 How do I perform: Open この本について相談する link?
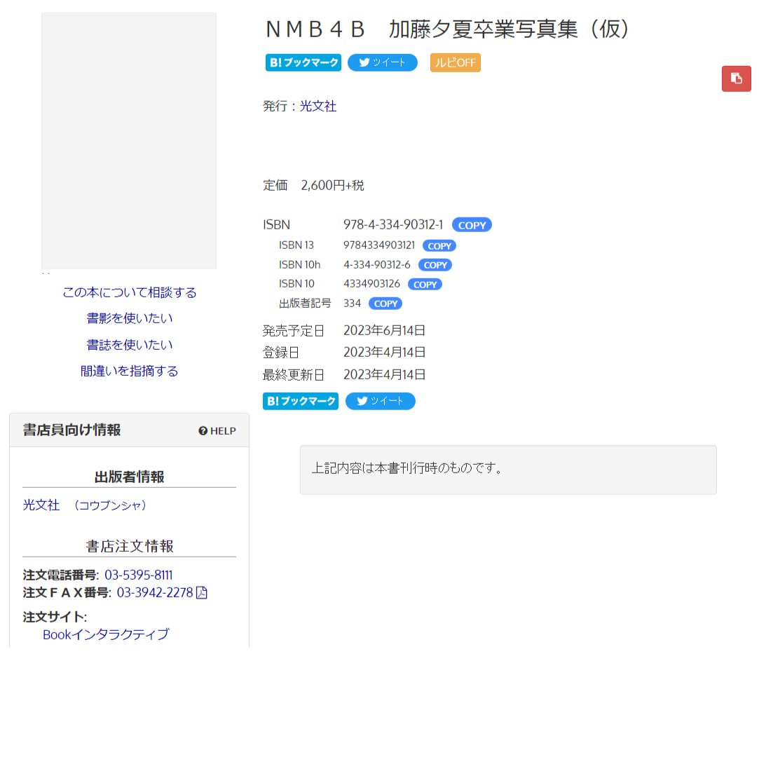tap(129, 292)
